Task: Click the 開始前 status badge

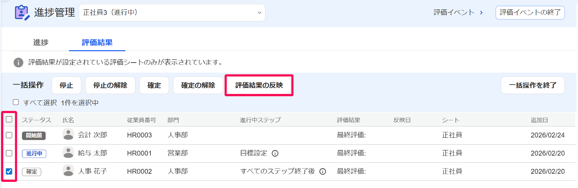Action: [x=34, y=136]
